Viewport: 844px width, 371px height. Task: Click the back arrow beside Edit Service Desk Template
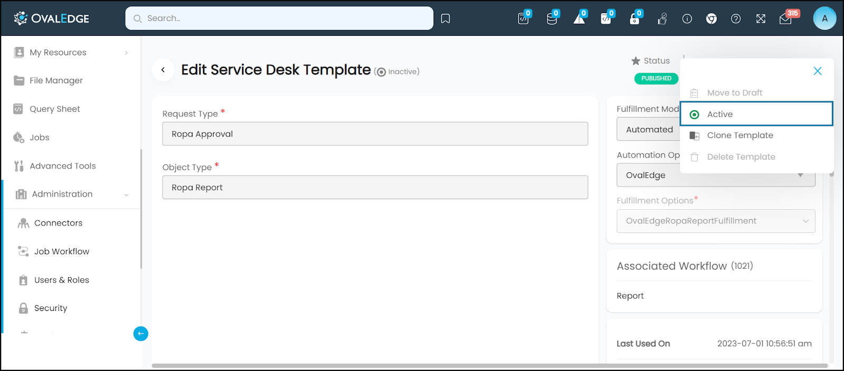(x=163, y=70)
